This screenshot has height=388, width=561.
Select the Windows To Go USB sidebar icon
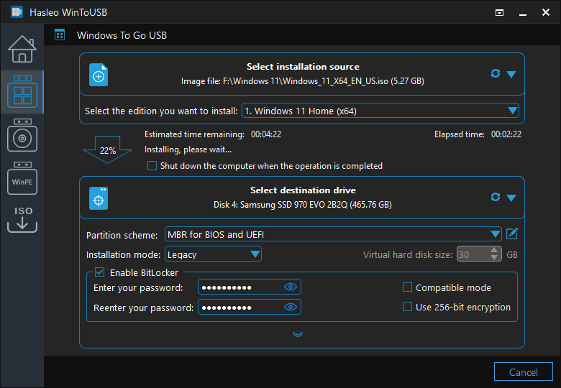coord(22,91)
